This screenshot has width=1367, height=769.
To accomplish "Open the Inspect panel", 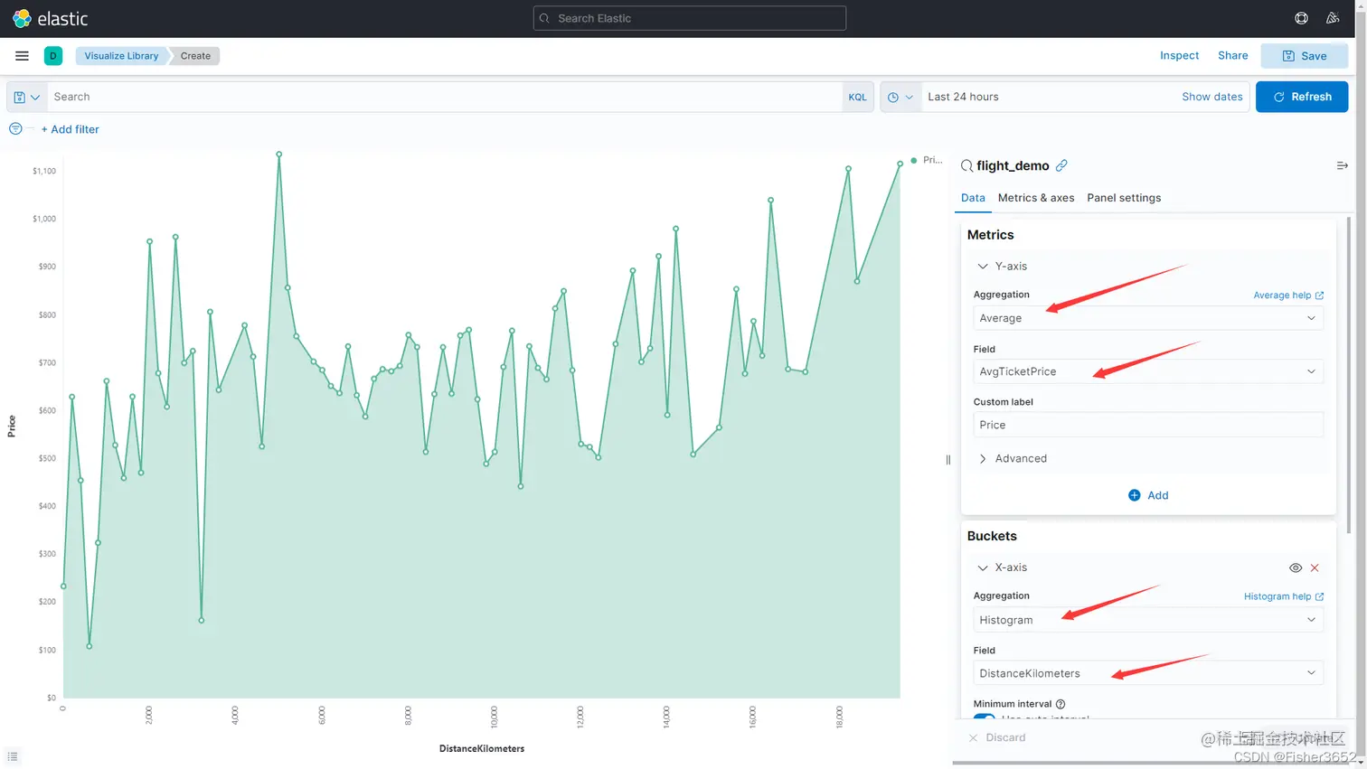I will [x=1179, y=55].
